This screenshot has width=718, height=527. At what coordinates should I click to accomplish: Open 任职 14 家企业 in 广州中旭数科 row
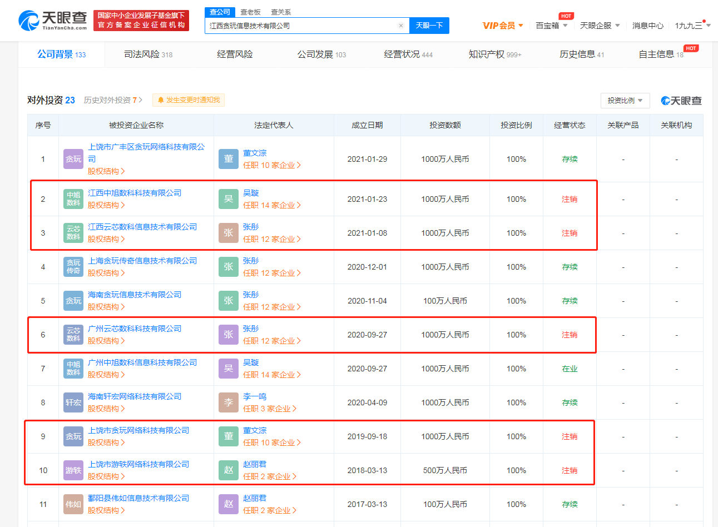(272, 375)
